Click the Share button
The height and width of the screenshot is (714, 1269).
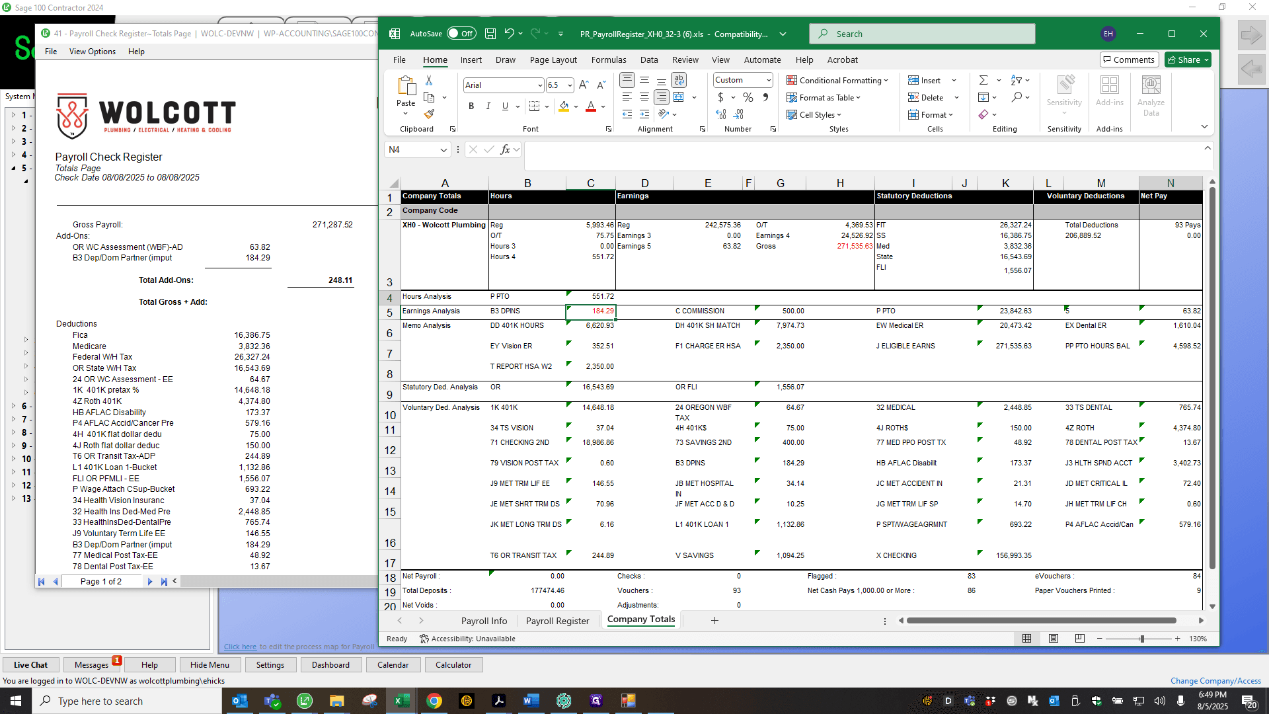tap(1188, 59)
